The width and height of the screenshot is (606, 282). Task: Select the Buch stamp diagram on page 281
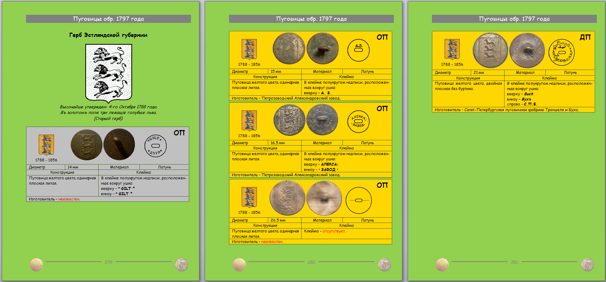coord(561,52)
